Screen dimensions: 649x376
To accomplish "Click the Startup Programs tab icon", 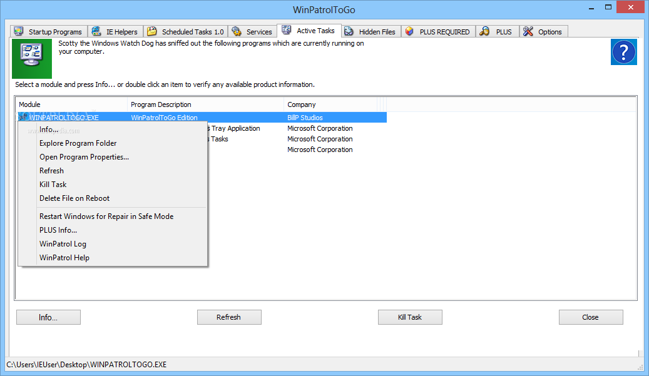I will point(19,31).
